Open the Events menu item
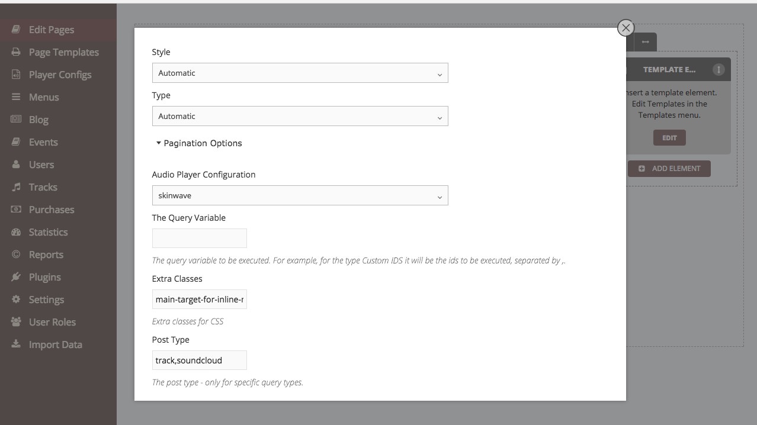This screenshot has height=425, width=757. 43,142
